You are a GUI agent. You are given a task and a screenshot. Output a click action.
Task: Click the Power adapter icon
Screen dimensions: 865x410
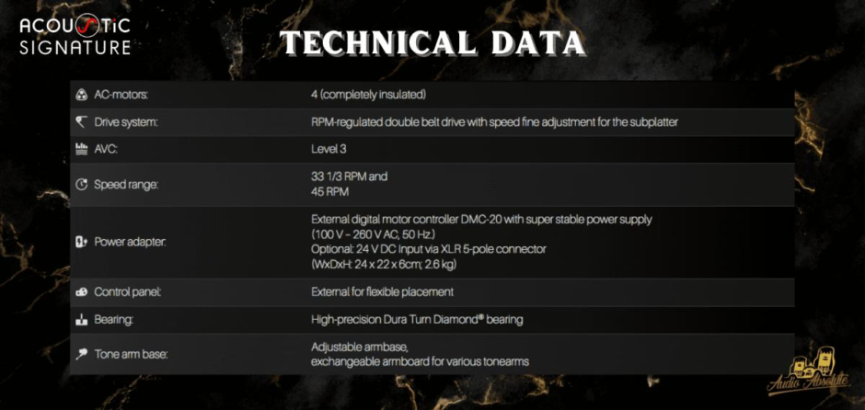point(81,242)
